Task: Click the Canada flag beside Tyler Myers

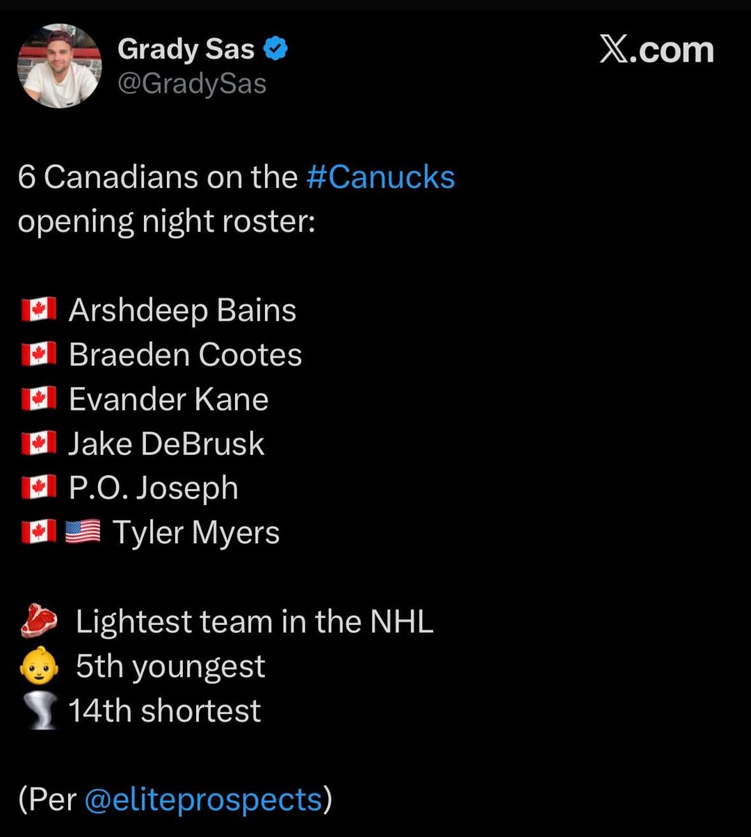Action: coord(38,533)
